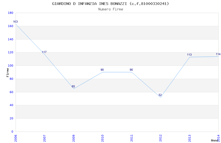Click the x-axis year 2006

click(x=16, y=138)
